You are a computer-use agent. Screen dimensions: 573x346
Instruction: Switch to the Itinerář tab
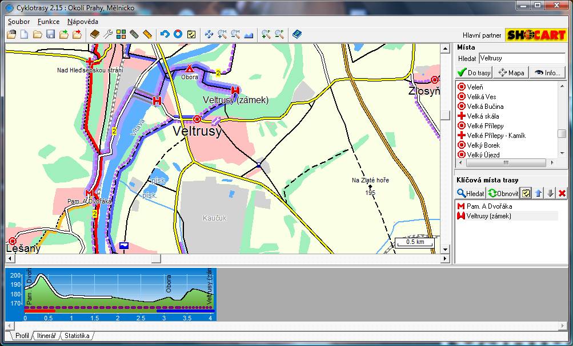pyautogui.click(x=46, y=336)
